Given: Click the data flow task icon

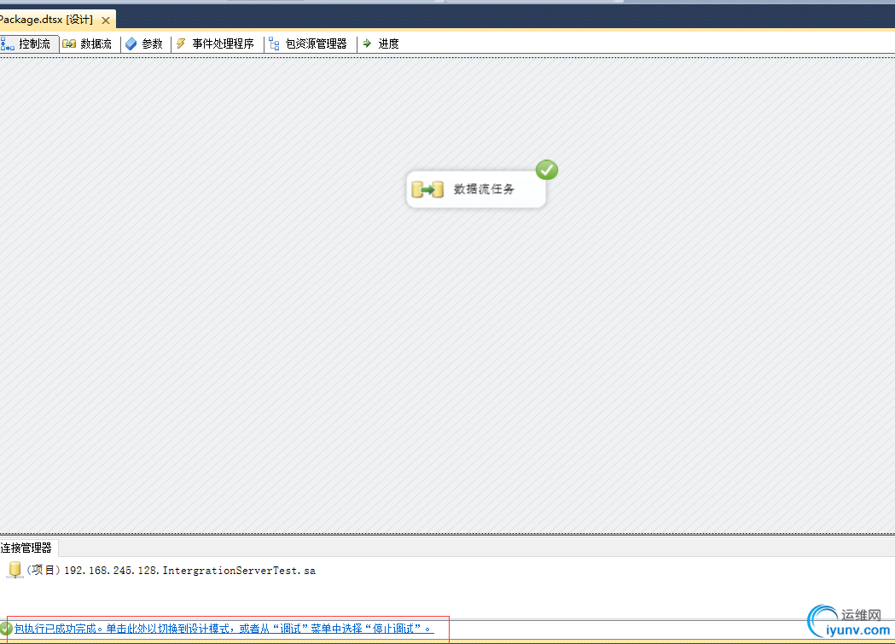Looking at the screenshot, I should (x=427, y=189).
